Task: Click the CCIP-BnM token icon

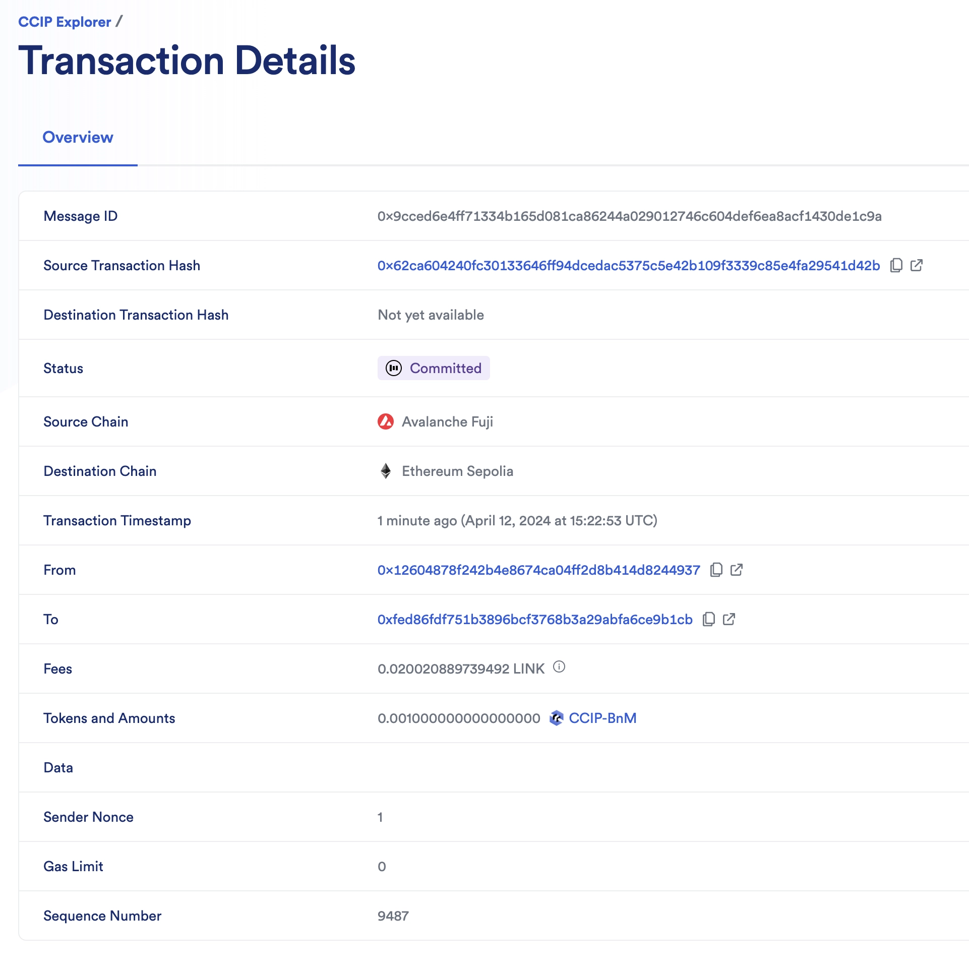Action: [556, 718]
